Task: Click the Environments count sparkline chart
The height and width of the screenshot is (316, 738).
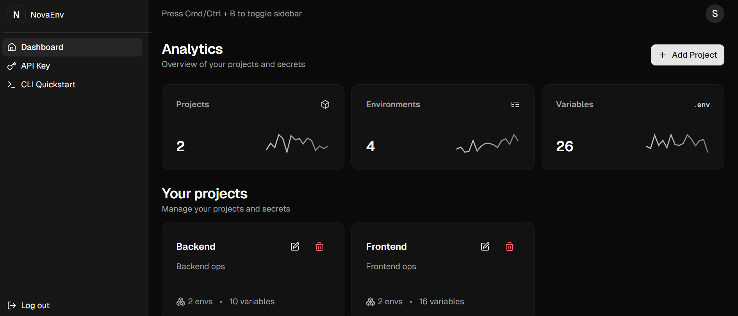Action: [x=487, y=143]
